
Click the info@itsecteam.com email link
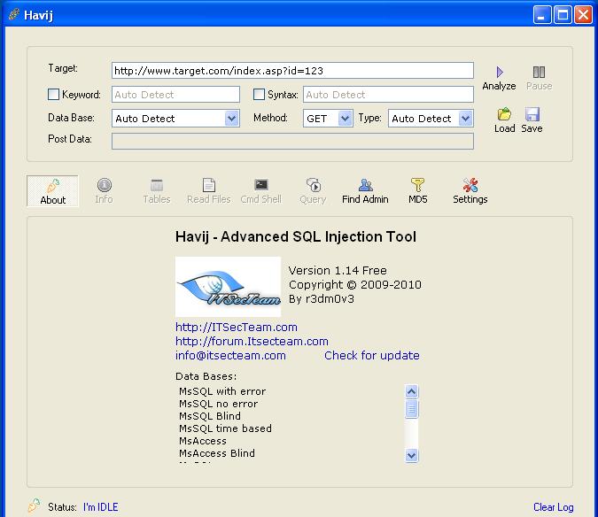(230, 356)
